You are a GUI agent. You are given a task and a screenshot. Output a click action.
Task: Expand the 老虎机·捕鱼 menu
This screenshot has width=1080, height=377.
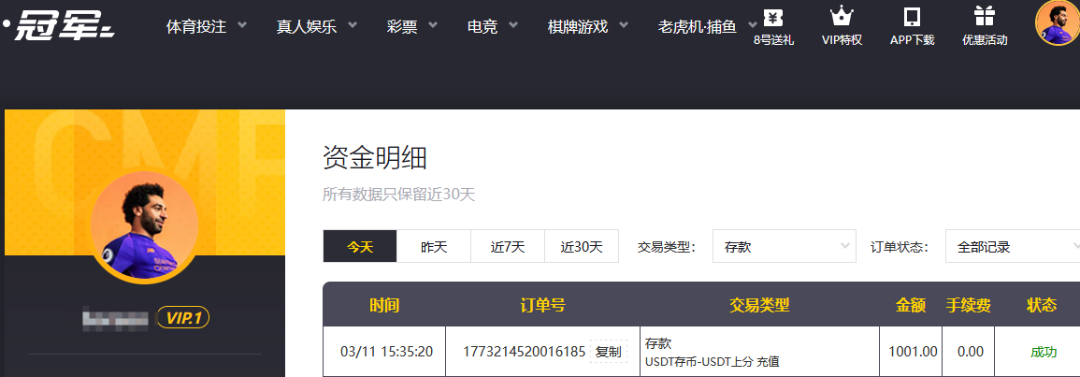pyautogui.click(x=705, y=26)
